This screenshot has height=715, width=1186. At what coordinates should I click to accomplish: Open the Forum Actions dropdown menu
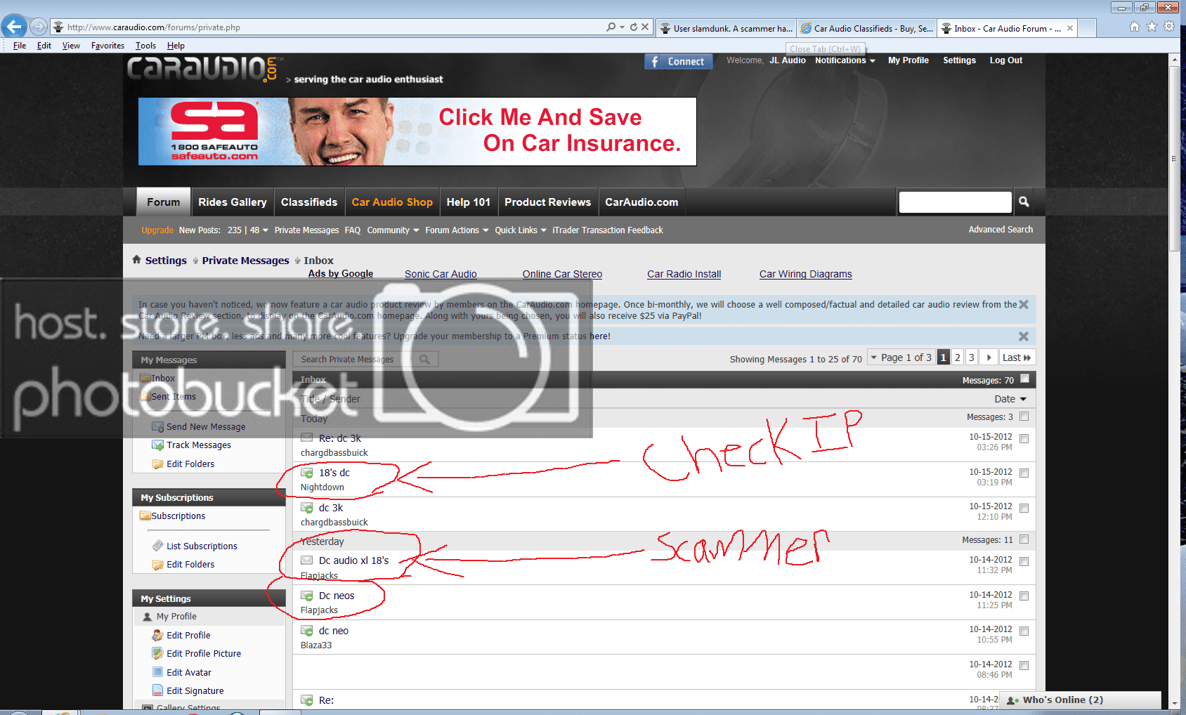[x=457, y=230]
